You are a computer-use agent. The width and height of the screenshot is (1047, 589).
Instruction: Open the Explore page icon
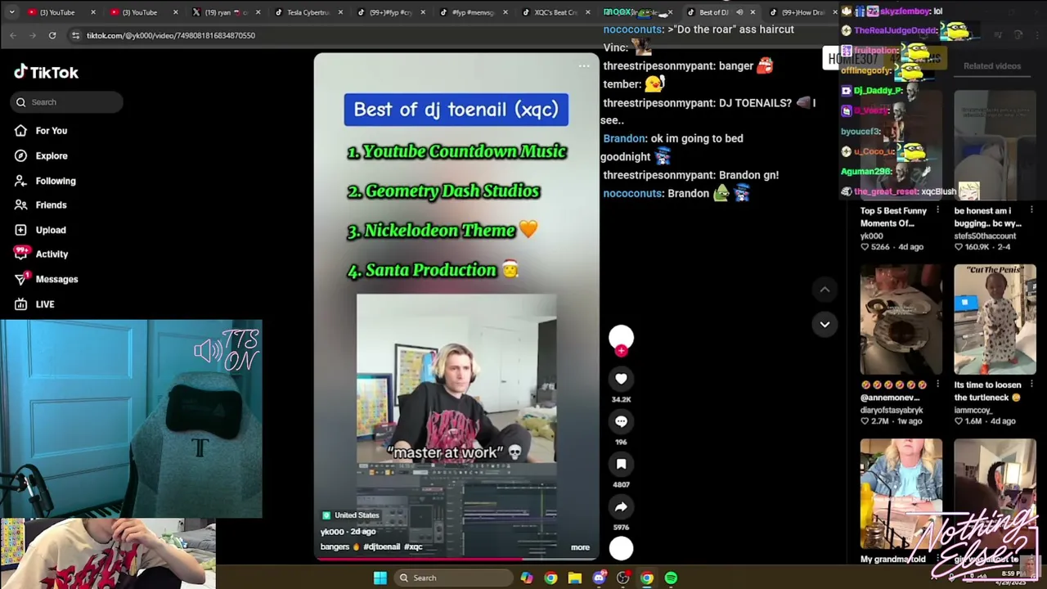[x=20, y=155]
